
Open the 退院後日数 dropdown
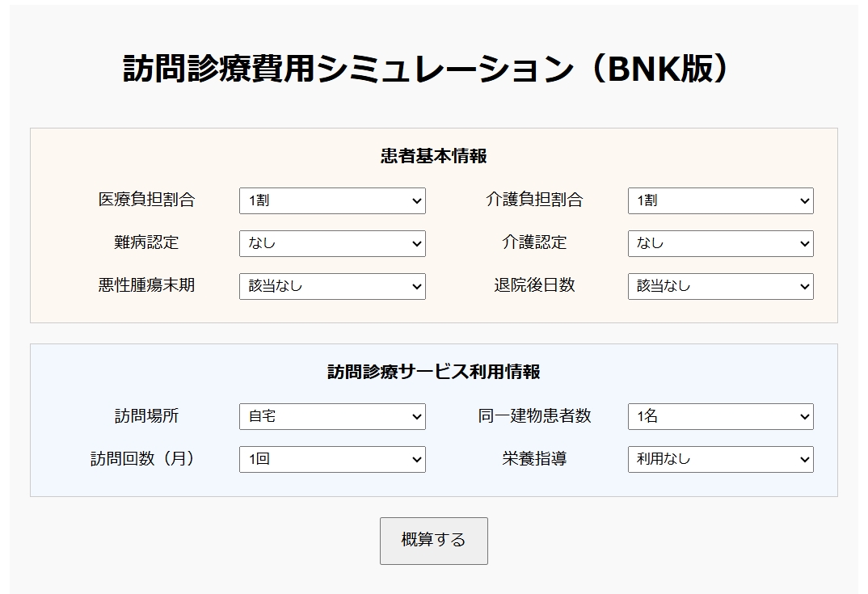(x=719, y=285)
